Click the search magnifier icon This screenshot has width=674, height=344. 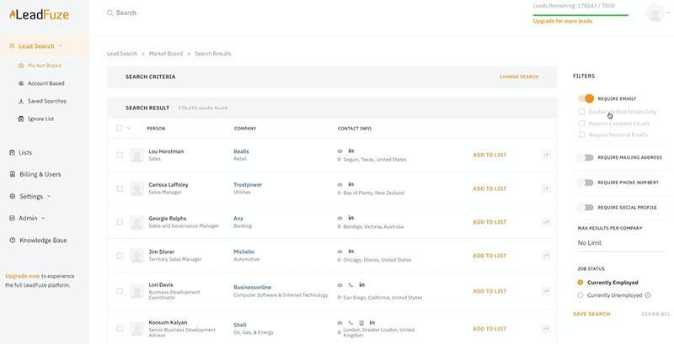point(110,13)
